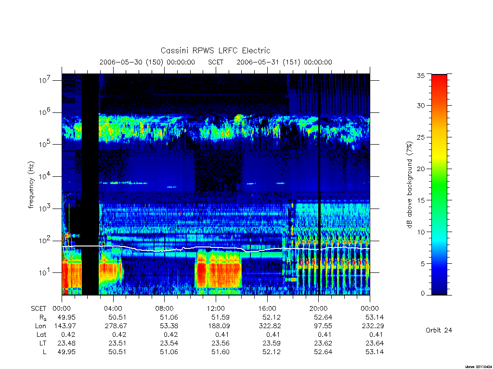Click the "Rs" row label
The width and height of the screenshot is (493, 369).
tap(43, 318)
